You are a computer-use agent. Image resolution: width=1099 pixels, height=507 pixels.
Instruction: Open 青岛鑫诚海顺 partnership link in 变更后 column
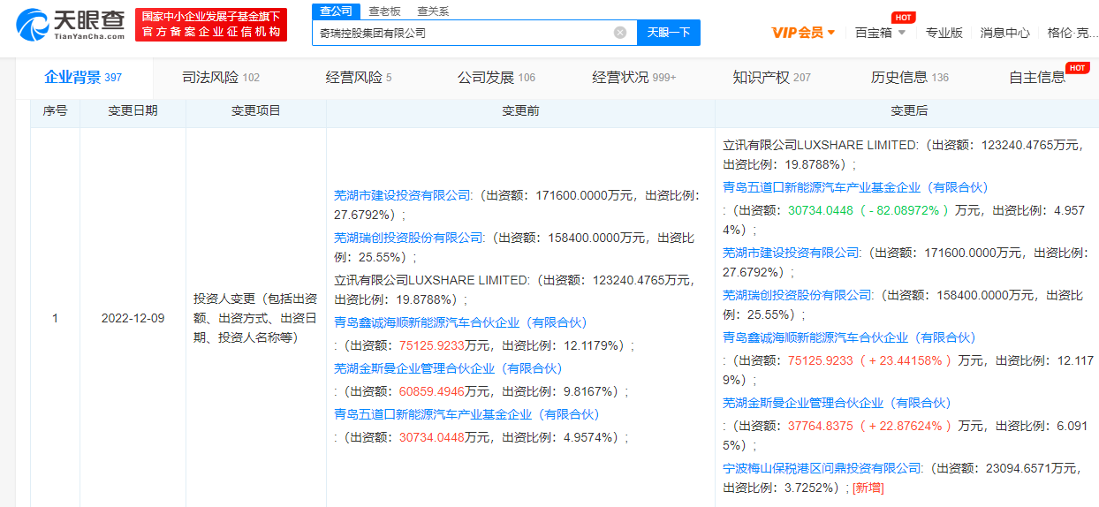849,337
